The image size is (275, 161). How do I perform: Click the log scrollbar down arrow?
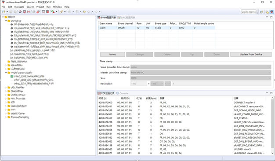point(272,153)
